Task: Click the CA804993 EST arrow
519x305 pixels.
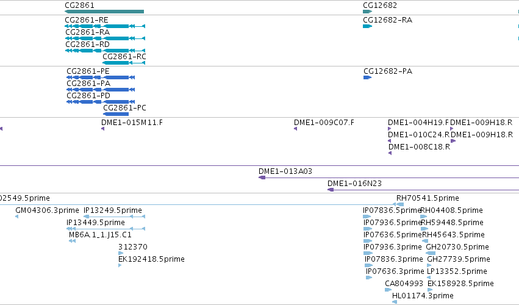Action: [x=388, y=290]
